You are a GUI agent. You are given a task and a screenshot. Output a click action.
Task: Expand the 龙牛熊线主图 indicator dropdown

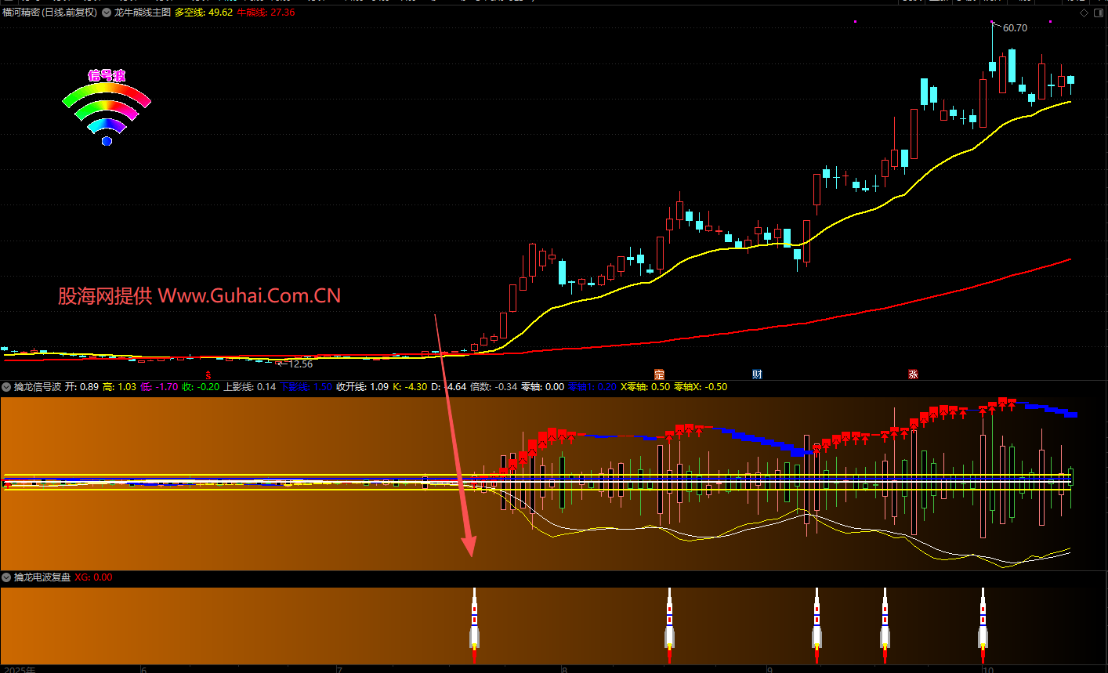tap(107, 13)
